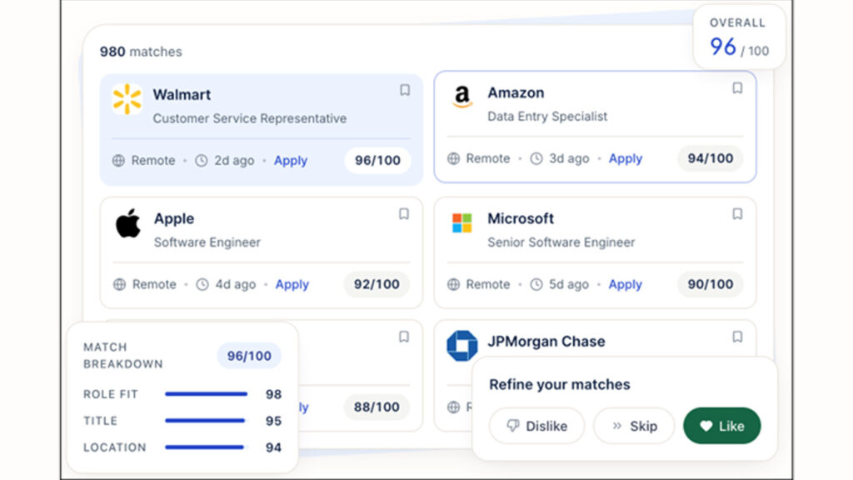853x480 pixels.
Task: Click the globe icon on Microsoft card
Action: (453, 284)
